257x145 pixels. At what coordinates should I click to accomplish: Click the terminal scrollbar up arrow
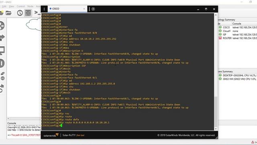point(216,15)
